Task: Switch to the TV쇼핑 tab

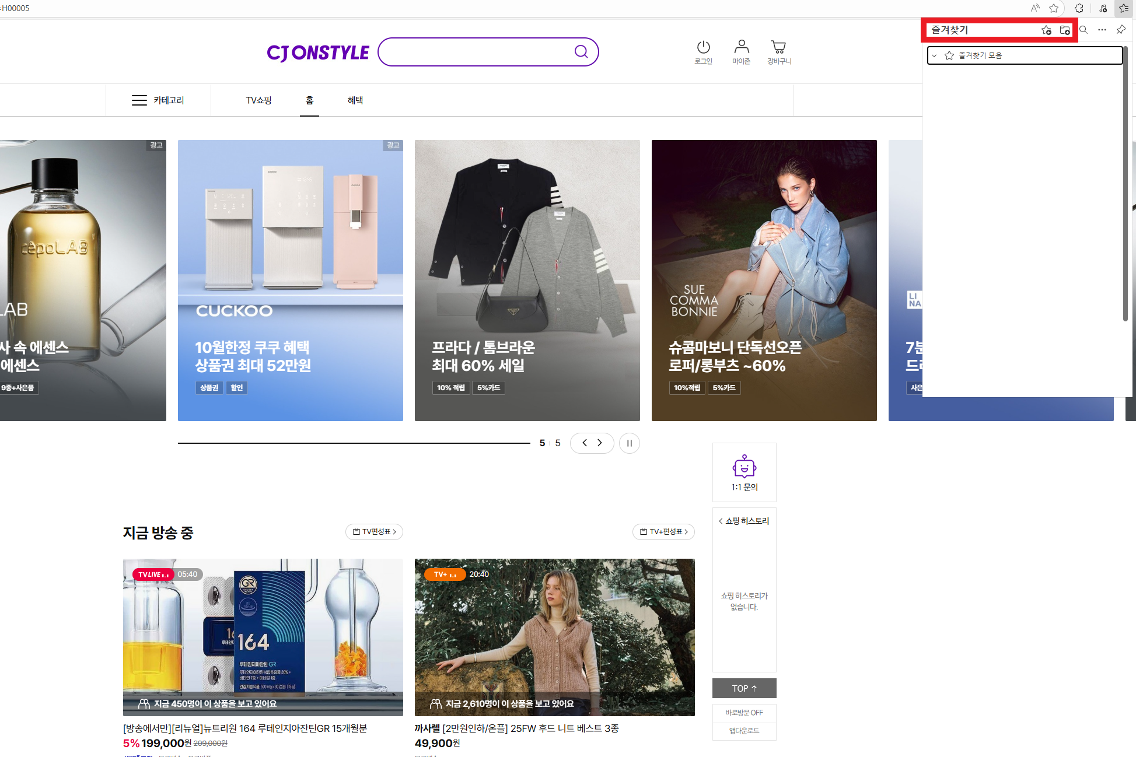Action: tap(258, 100)
